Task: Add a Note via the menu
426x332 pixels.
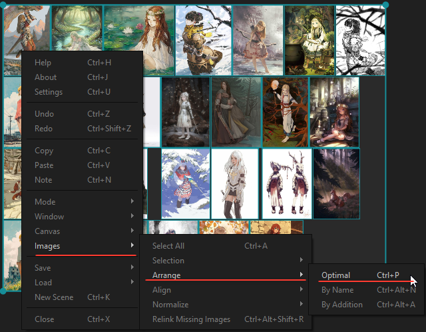Action: pos(82,180)
